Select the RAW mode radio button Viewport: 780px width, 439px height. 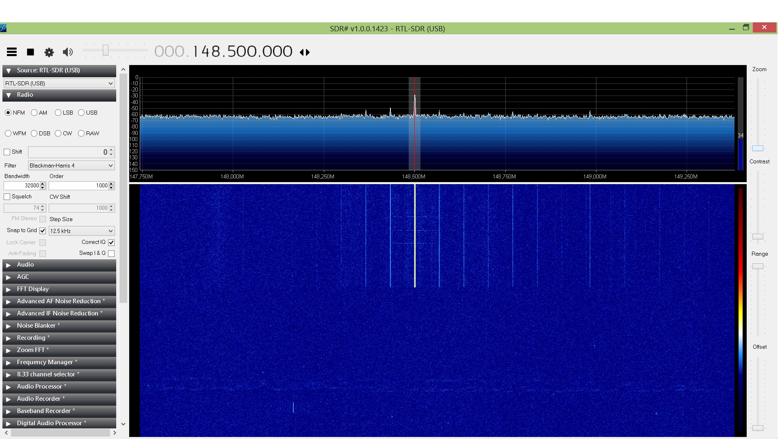click(81, 133)
